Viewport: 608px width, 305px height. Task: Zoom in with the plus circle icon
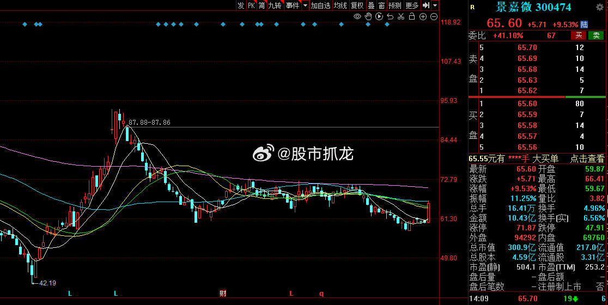(423, 17)
